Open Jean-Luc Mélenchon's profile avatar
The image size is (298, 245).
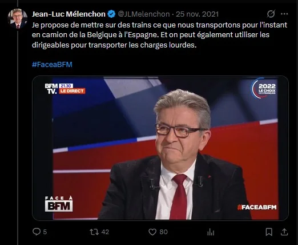[17, 18]
